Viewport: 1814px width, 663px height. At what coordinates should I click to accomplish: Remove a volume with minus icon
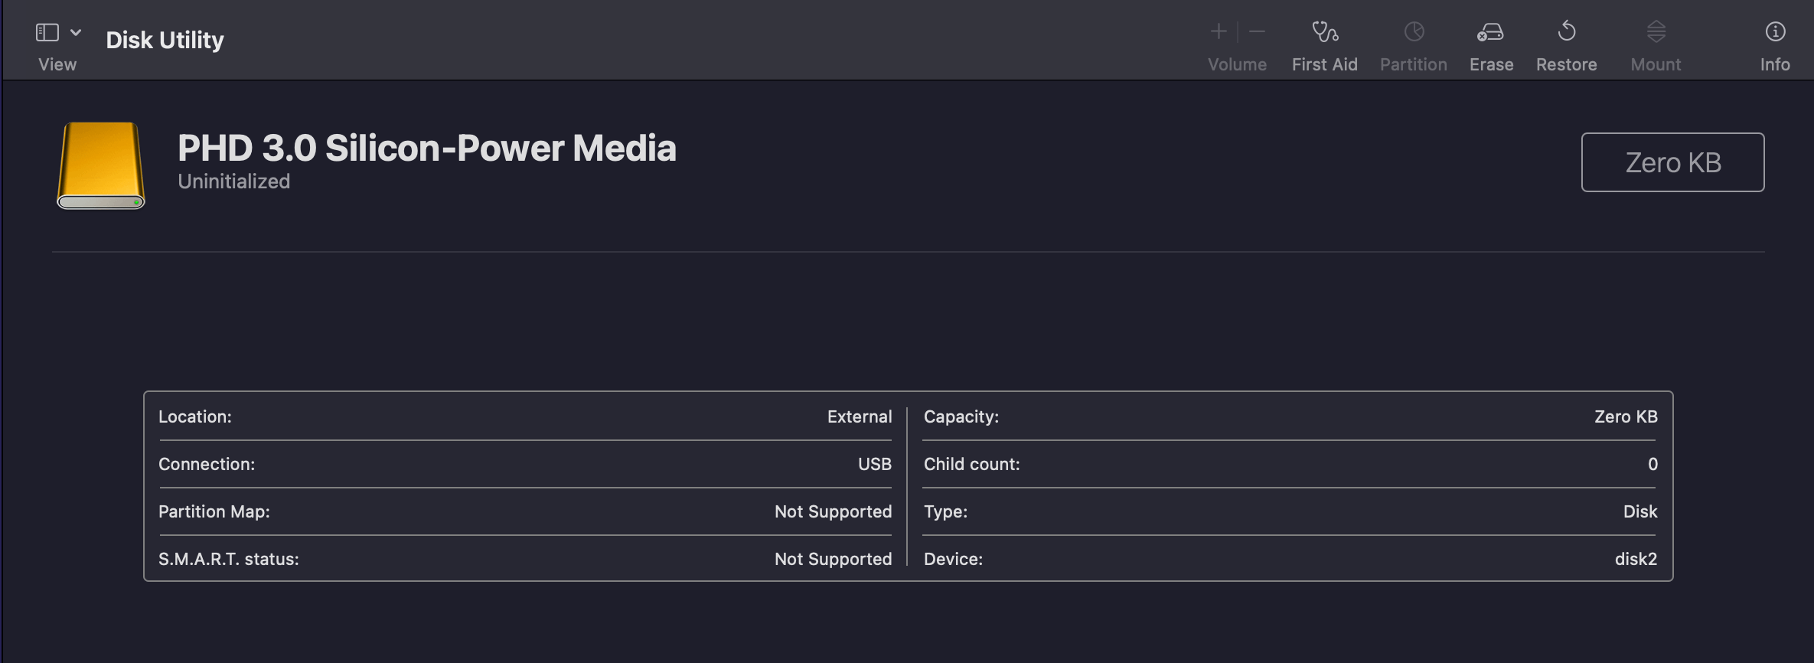(x=1257, y=31)
